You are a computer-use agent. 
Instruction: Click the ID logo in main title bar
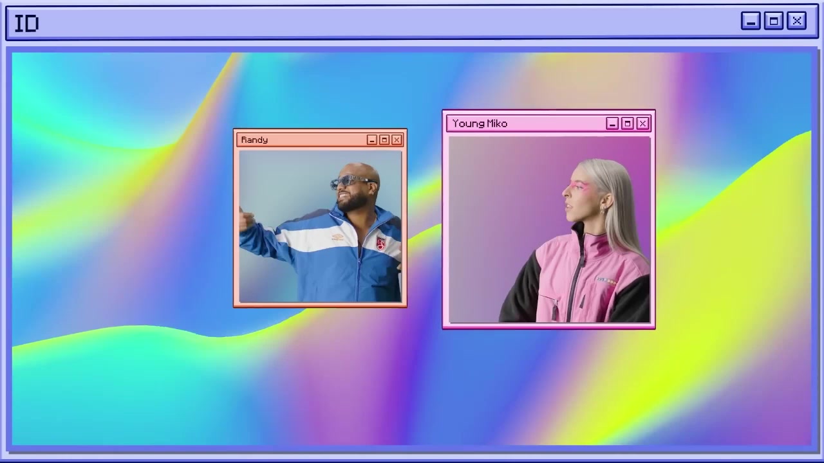click(26, 24)
